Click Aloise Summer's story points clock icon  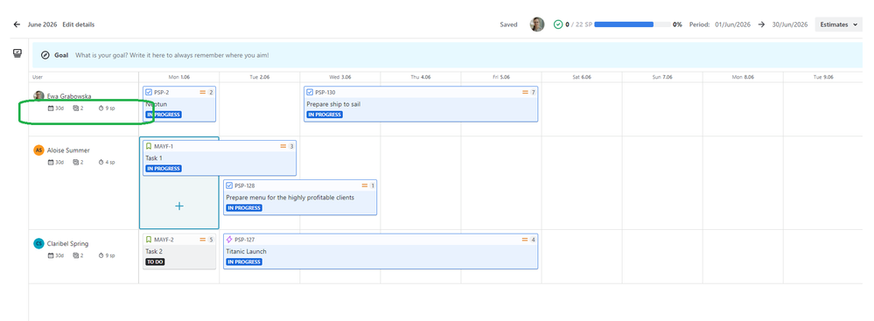101,162
